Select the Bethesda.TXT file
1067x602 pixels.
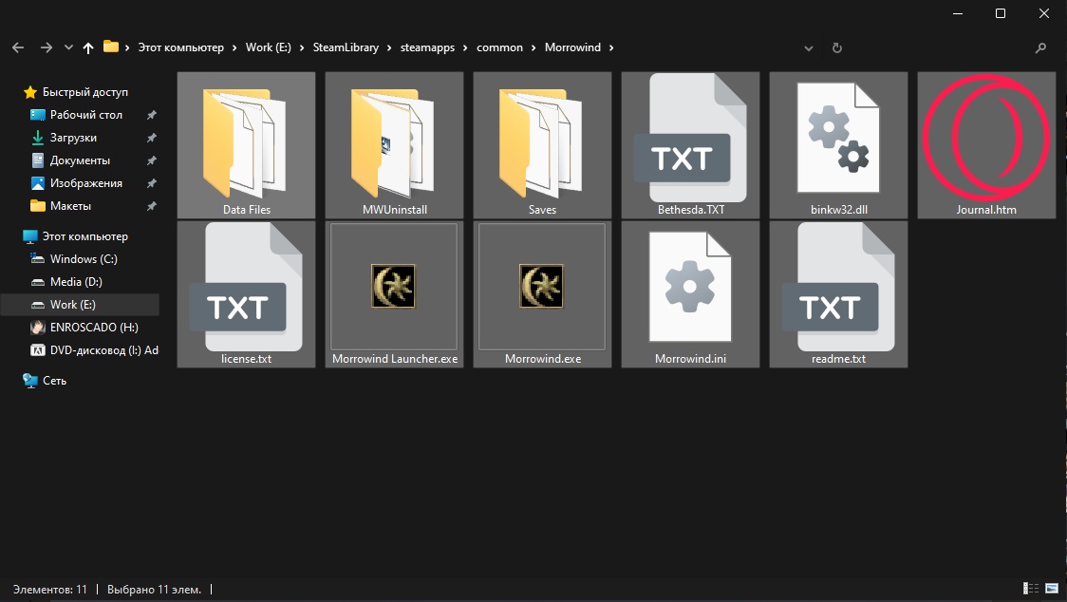click(x=690, y=145)
